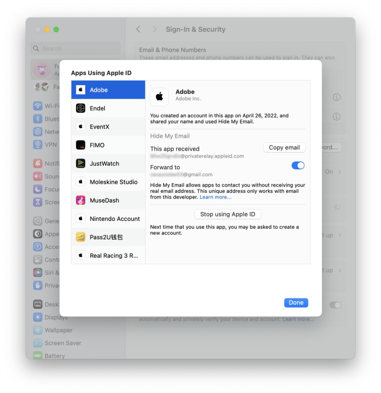Screen dimensions: 381x393
Task: Click the Copy email button
Action: [284, 148]
